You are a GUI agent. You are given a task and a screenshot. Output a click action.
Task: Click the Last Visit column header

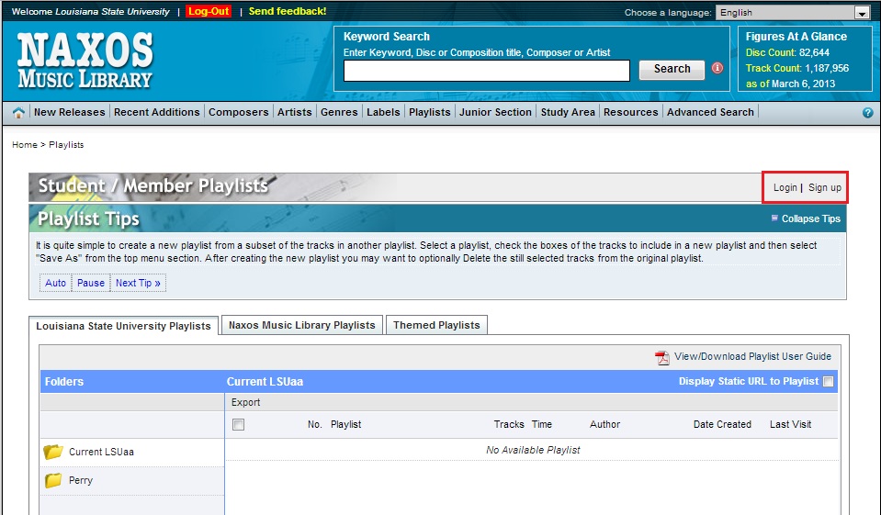pos(790,424)
